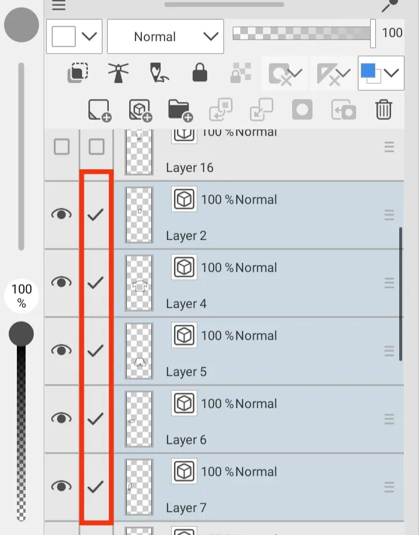Show Layer 16 via empty visibility box
The image size is (419, 535).
62,147
